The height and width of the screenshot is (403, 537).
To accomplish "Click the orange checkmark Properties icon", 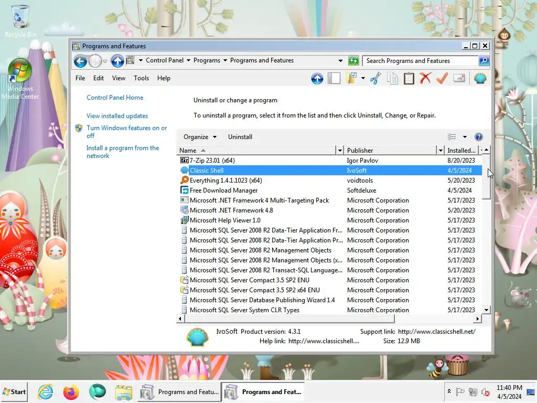I will [x=442, y=78].
